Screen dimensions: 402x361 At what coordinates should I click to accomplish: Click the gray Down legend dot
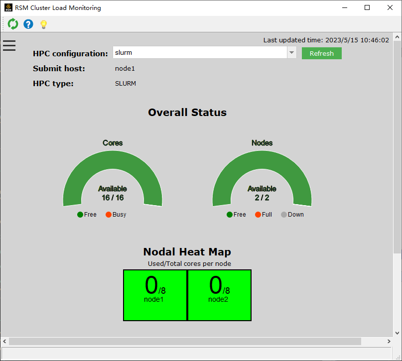coord(284,215)
